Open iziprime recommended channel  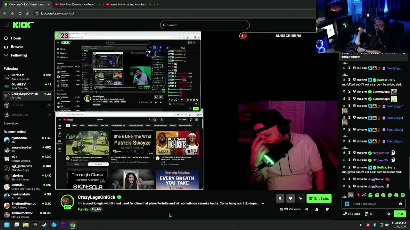27,177
